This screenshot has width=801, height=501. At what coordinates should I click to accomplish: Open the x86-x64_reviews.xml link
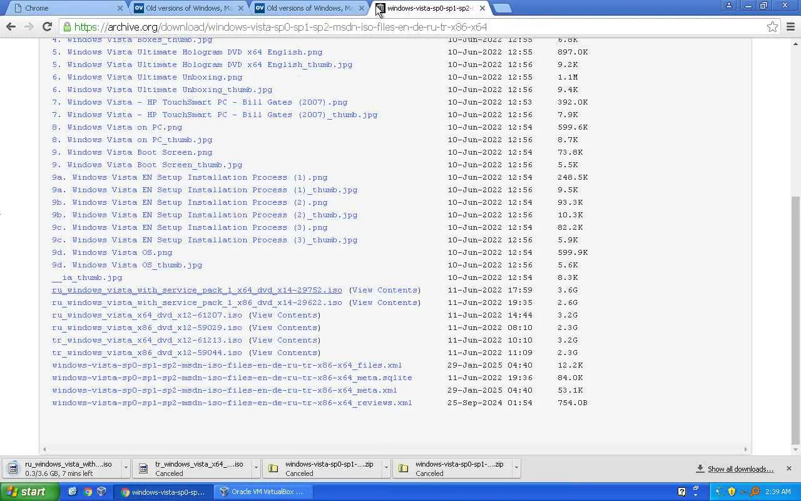[232, 403]
